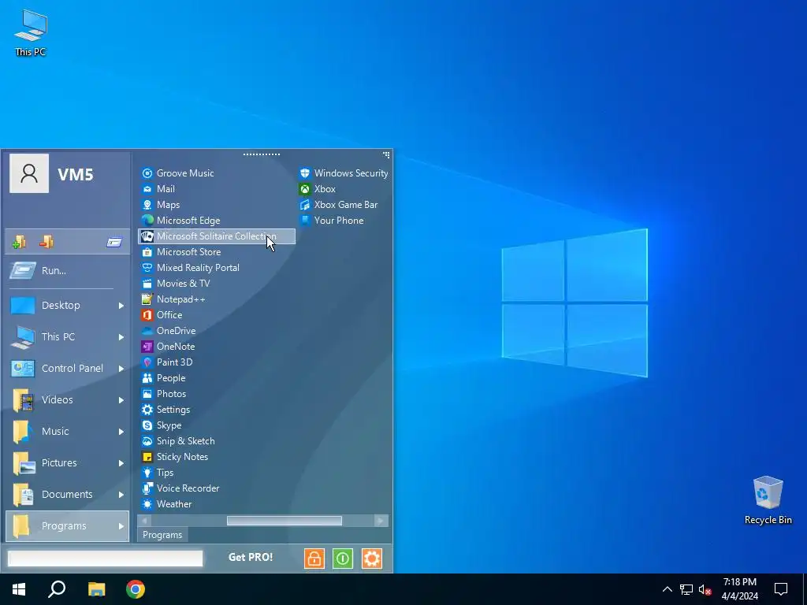Open the notification center
The height and width of the screenshot is (605, 807).
pyautogui.click(x=781, y=589)
